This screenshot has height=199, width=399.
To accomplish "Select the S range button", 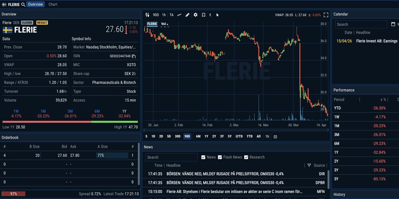I will point(146,136).
